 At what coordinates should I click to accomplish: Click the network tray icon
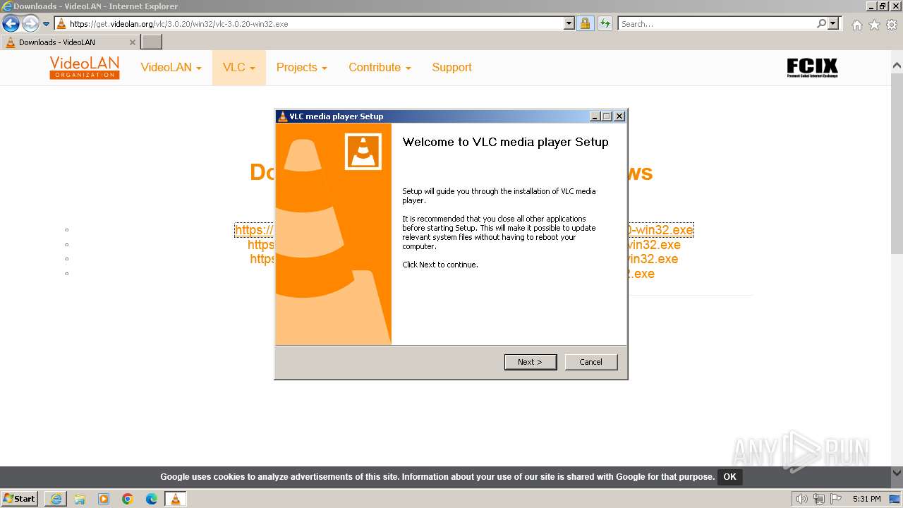(x=819, y=499)
